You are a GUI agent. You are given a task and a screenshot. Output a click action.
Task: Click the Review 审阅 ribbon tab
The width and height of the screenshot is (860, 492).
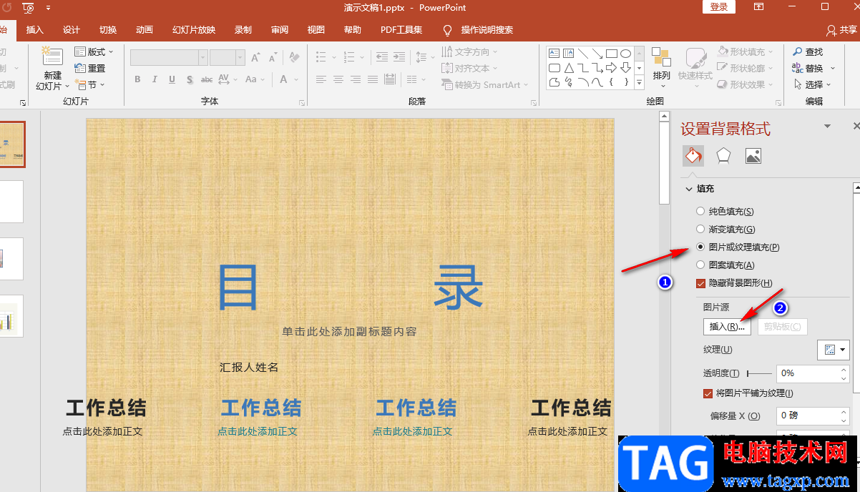[x=280, y=30]
